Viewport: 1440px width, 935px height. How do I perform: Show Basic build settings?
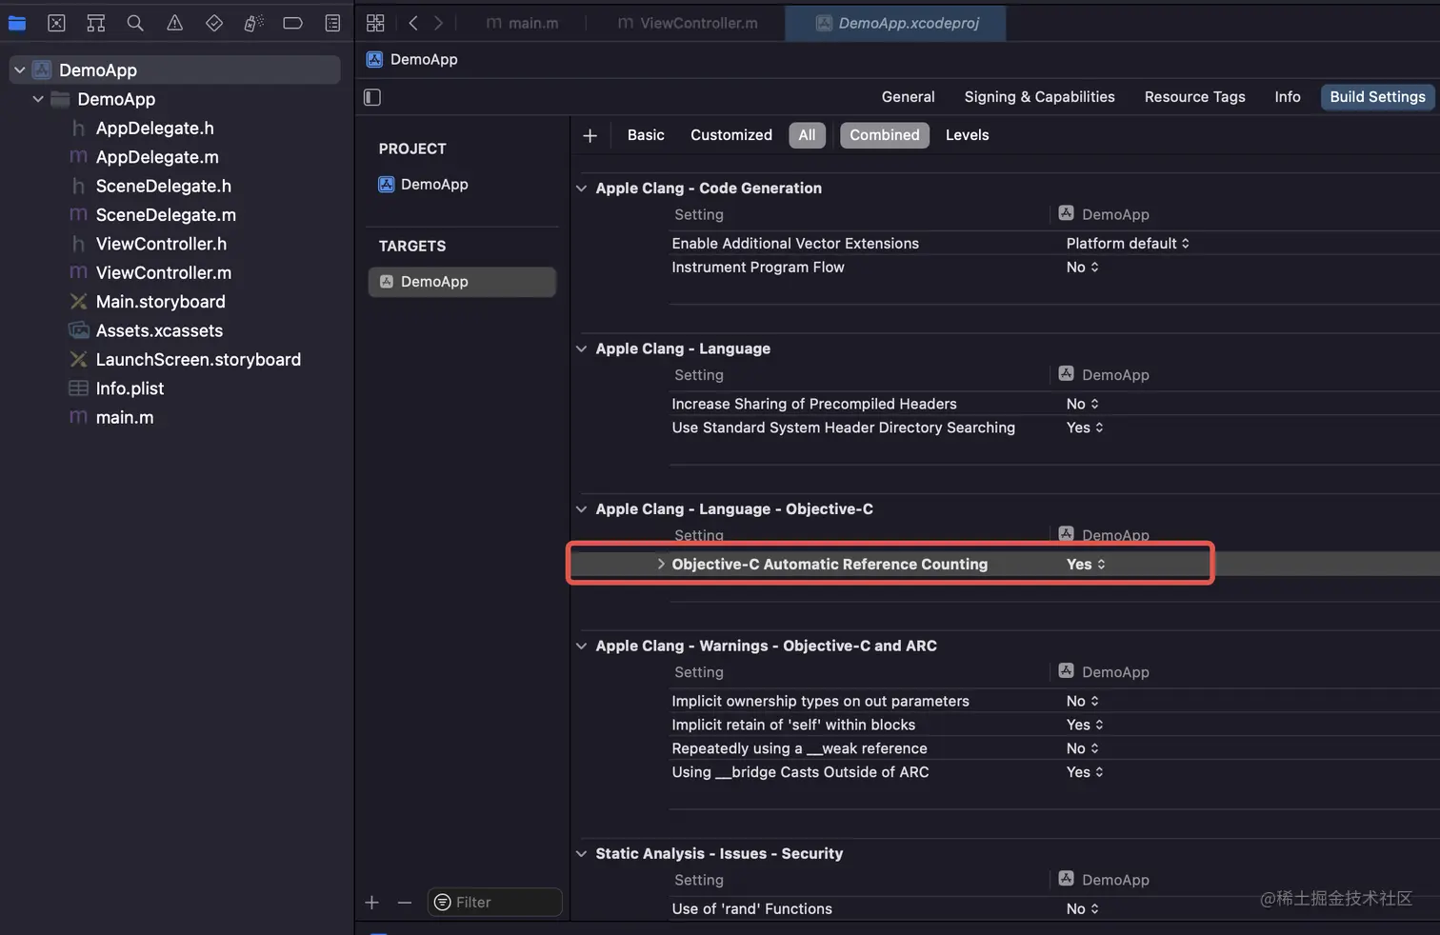(646, 135)
